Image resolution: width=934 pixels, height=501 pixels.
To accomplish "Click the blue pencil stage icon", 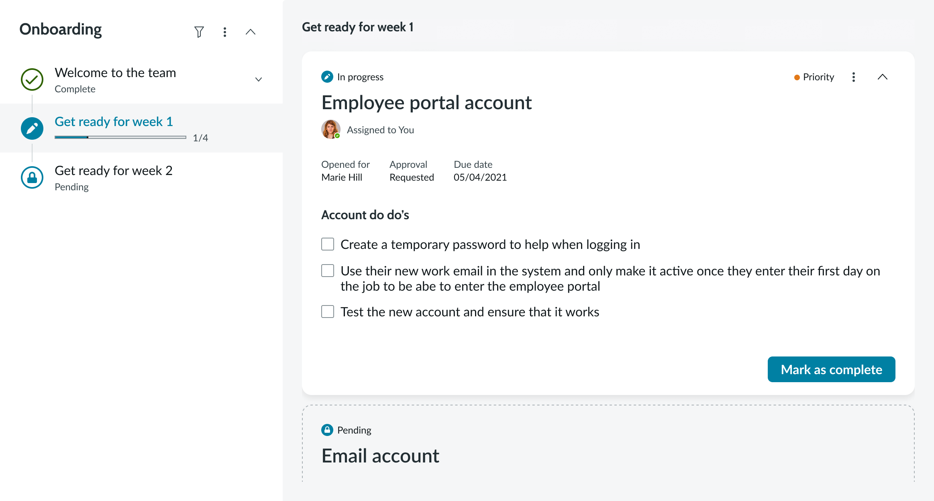I will point(32,128).
